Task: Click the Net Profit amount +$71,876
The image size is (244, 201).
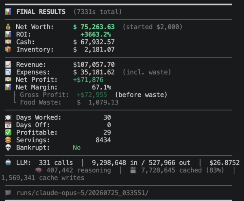Action: 88,80
